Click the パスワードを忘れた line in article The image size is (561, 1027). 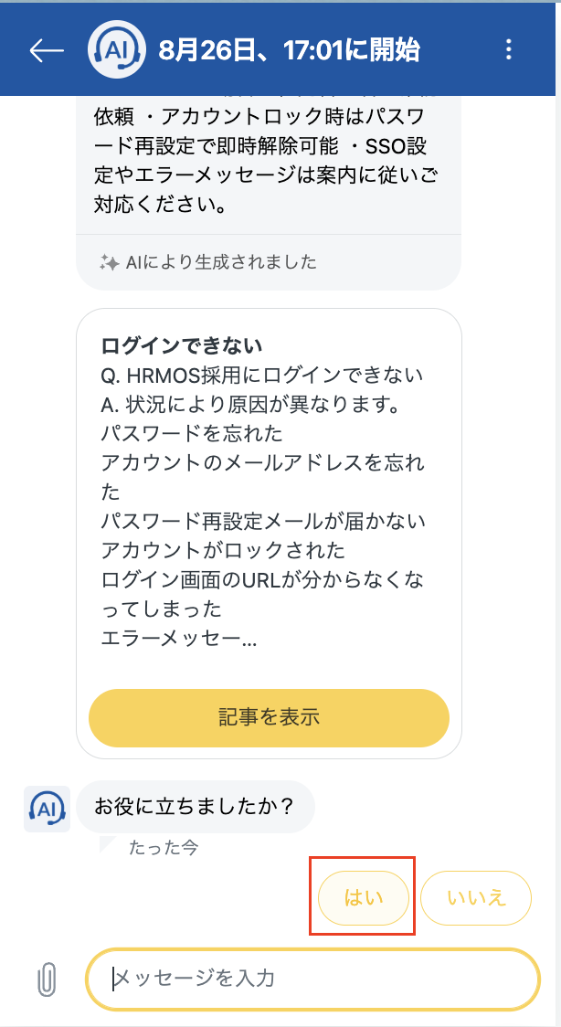192,433
